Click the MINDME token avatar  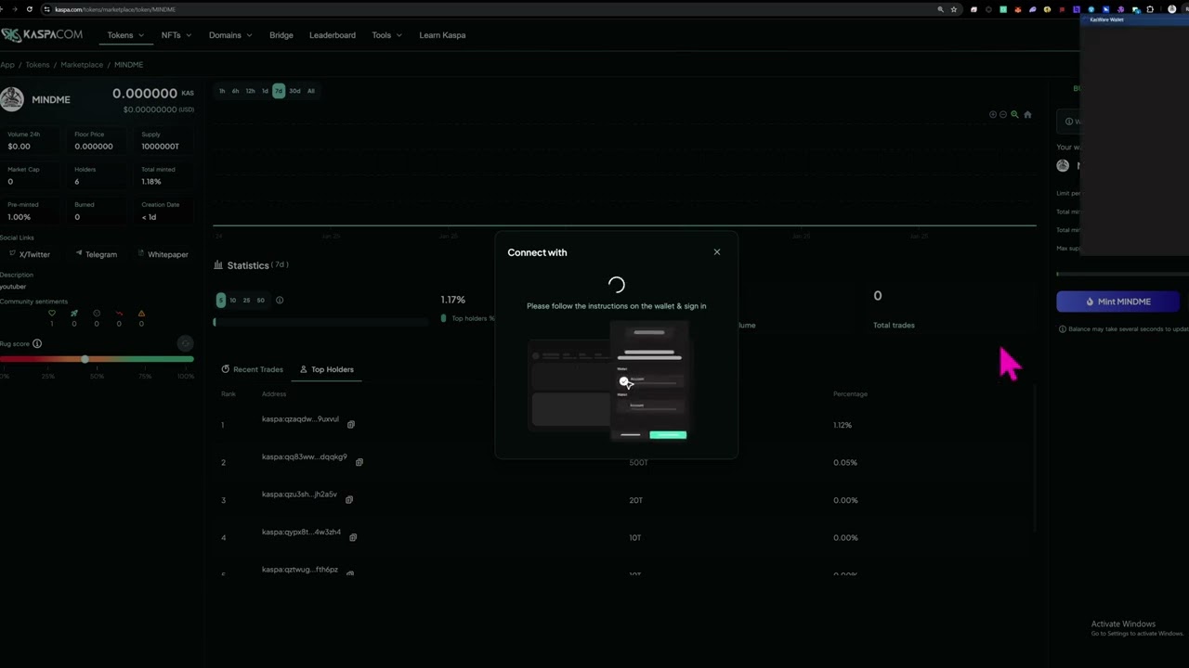tap(12, 99)
